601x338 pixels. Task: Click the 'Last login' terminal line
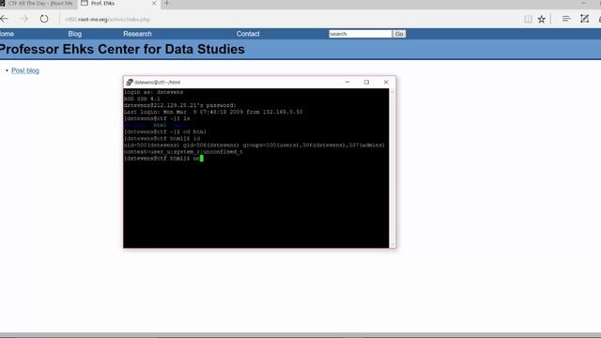point(213,112)
